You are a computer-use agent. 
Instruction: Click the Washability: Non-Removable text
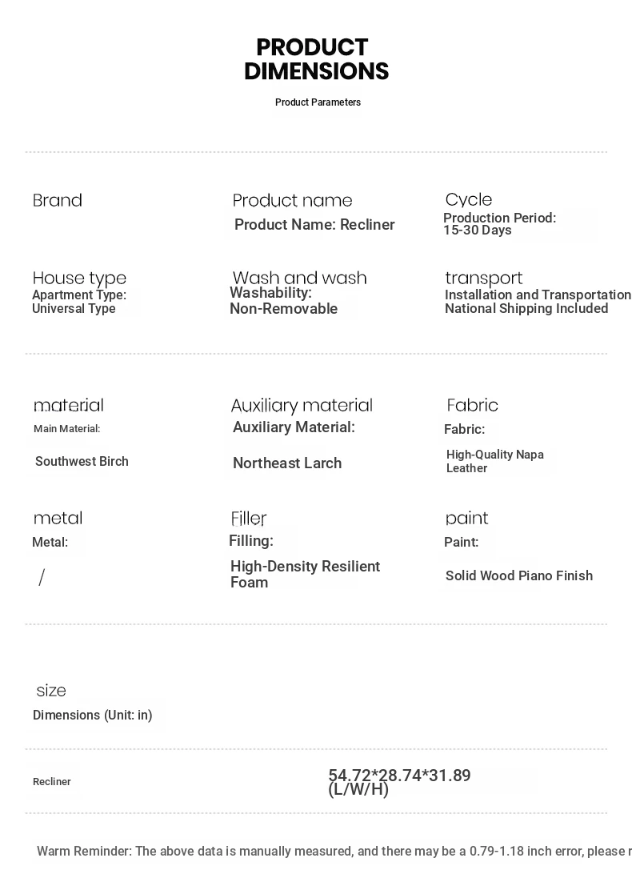coord(283,301)
